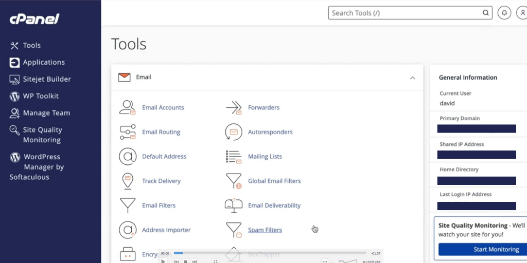Click the Track Delivery pin icon
Image resolution: width=527 pixels, height=263 pixels.
(x=128, y=181)
